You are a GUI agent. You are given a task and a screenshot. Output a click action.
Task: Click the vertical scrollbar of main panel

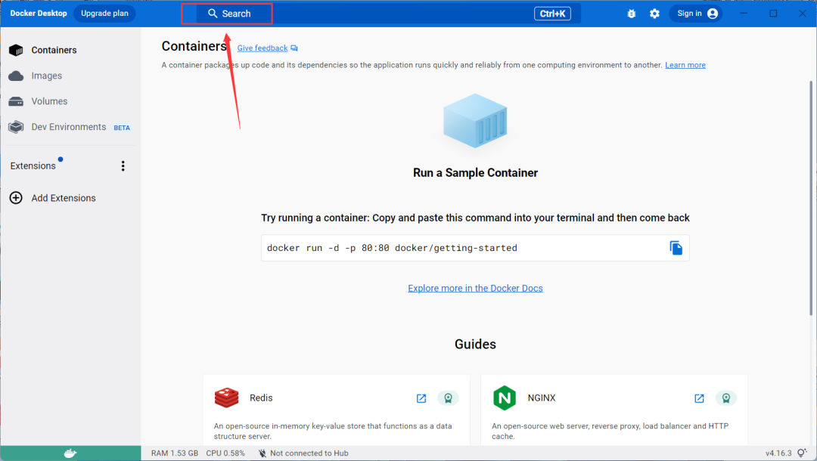(x=811, y=198)
